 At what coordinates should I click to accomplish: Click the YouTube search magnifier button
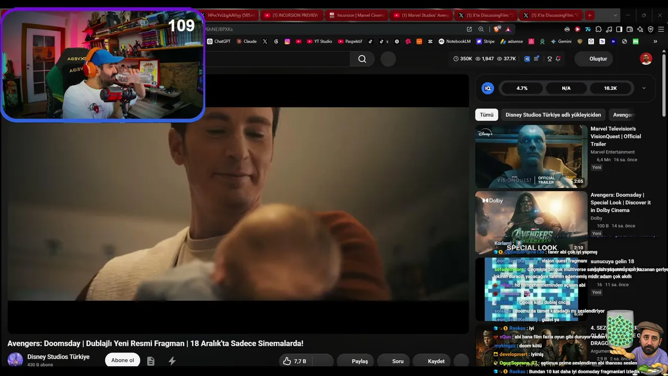(362, 59)
